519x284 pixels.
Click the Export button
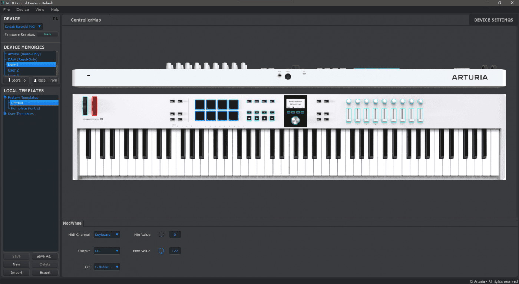click(45, 273)
